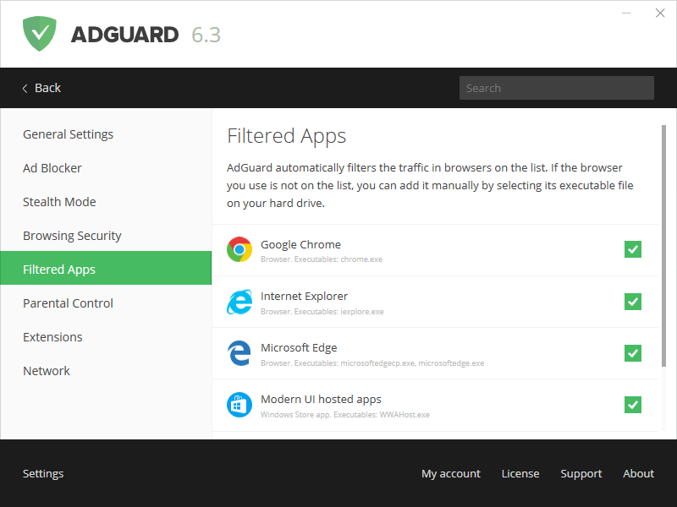Click the Back arrow chevron
Screen dimensions: 677x507
(x=25, y=88)
